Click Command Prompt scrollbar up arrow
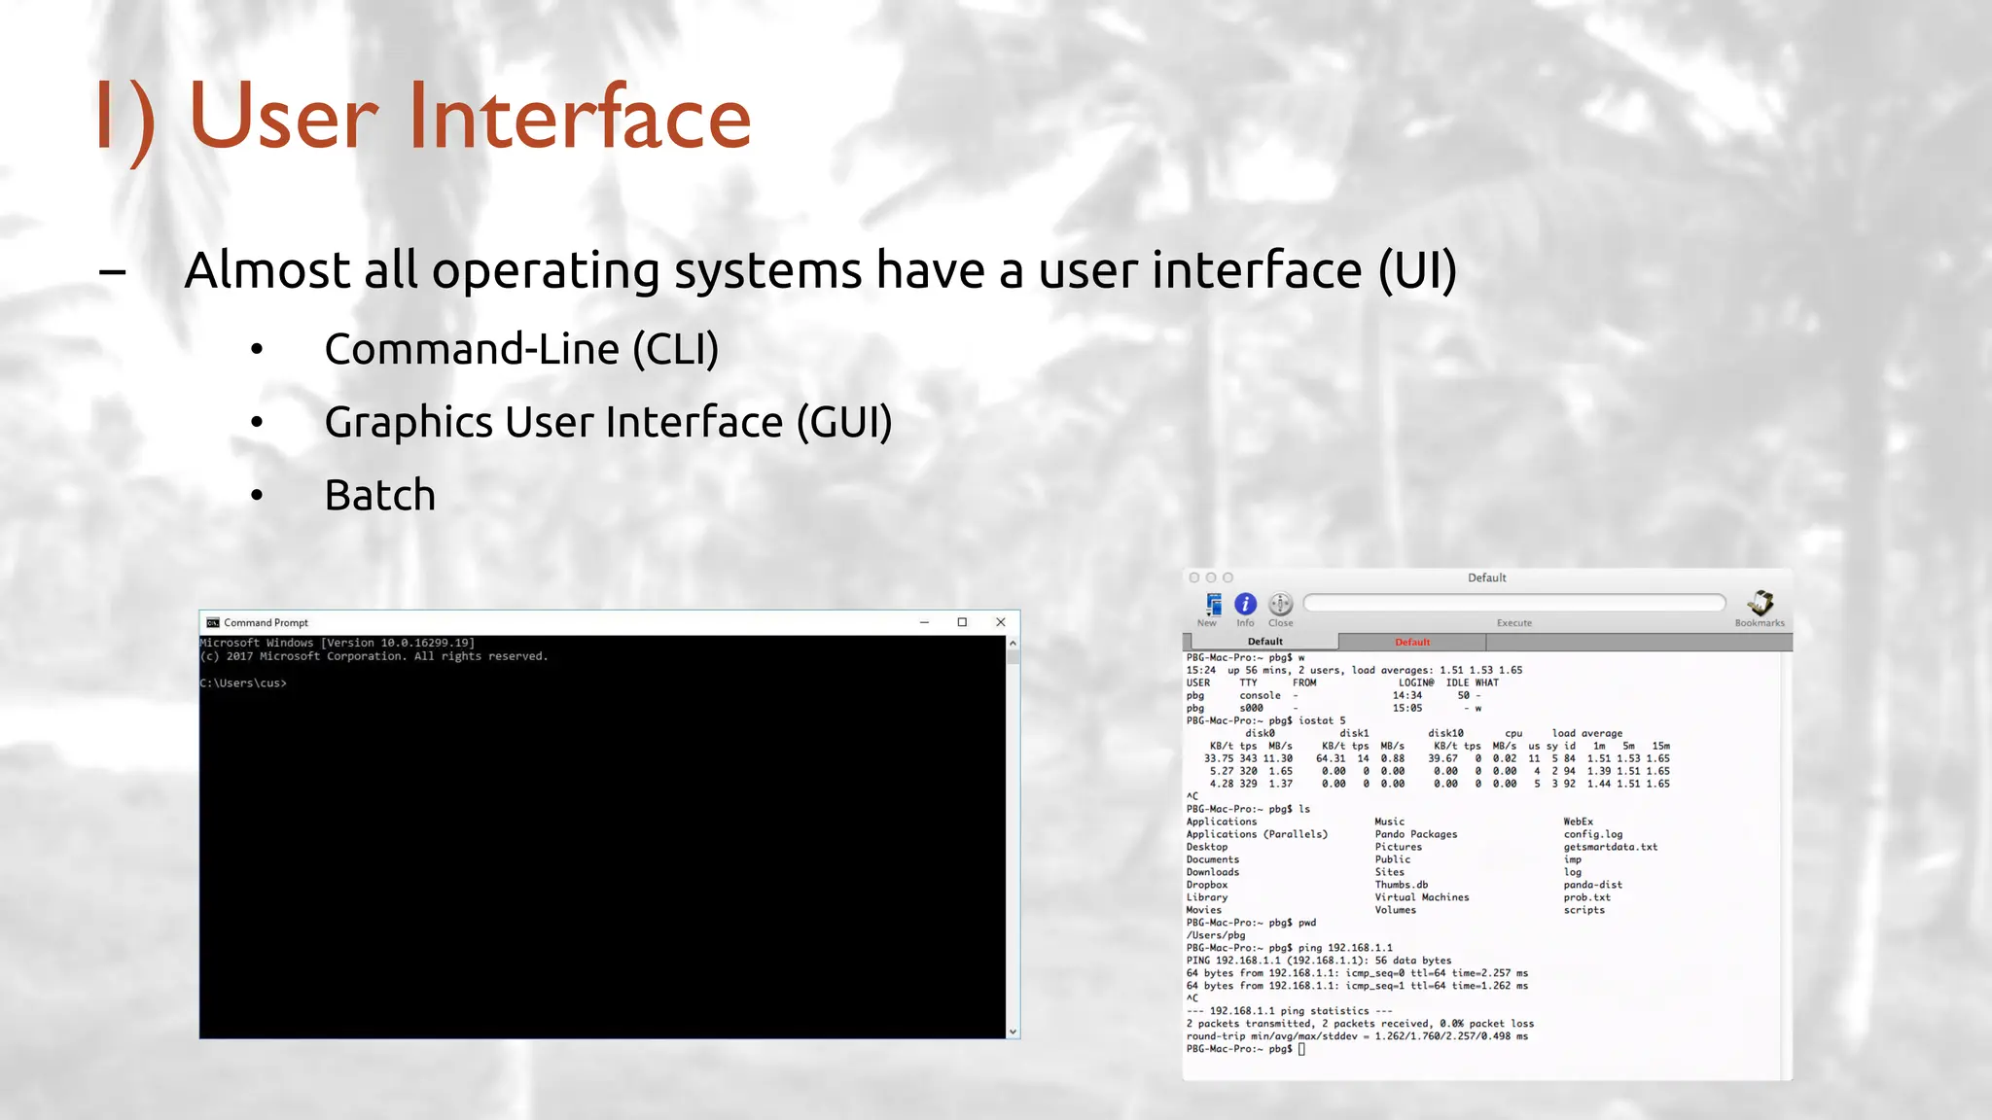Viewport: 1992px width, 1120px height. point(1013,643)
